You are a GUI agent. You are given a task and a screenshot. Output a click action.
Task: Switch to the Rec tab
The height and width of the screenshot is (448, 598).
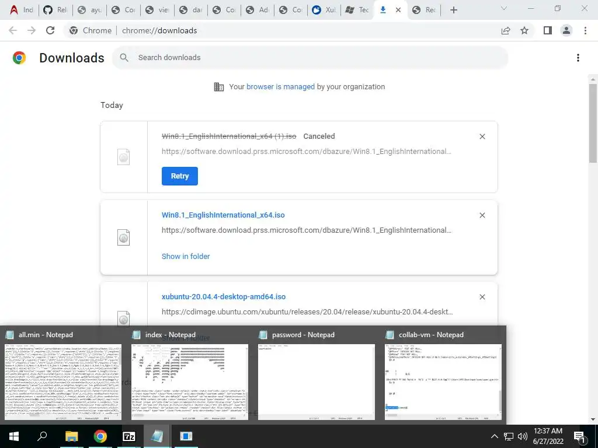click(424, 10)
